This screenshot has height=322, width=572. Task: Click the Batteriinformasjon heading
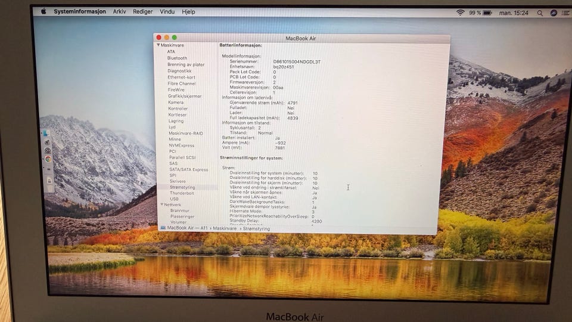click(241, 45)
